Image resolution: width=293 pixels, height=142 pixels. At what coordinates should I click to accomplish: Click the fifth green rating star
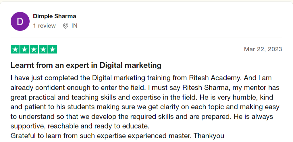coord(53,49)
